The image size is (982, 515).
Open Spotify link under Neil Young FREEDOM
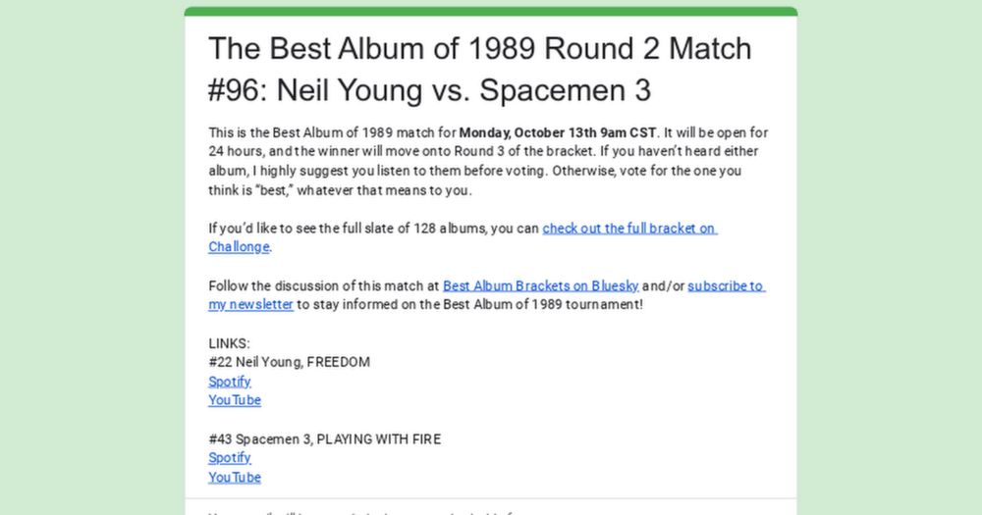pos(229,382)
